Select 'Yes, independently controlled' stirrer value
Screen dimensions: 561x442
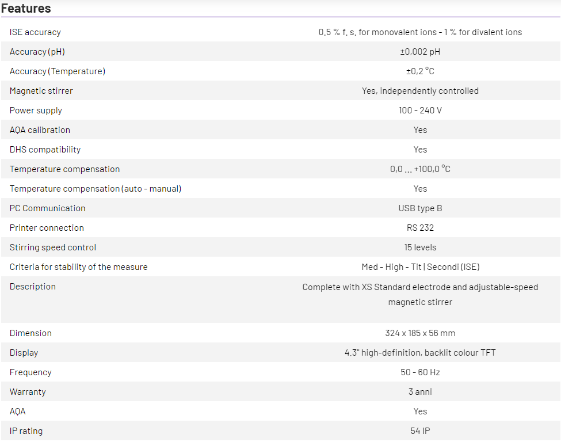coord(420,91)
